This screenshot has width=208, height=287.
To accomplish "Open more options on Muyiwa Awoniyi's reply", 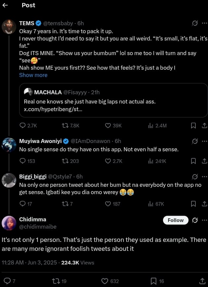I will 204,141.
